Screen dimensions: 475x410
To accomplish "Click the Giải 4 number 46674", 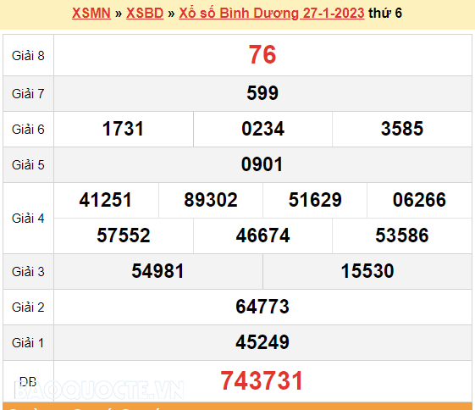I will click(262, 235).
